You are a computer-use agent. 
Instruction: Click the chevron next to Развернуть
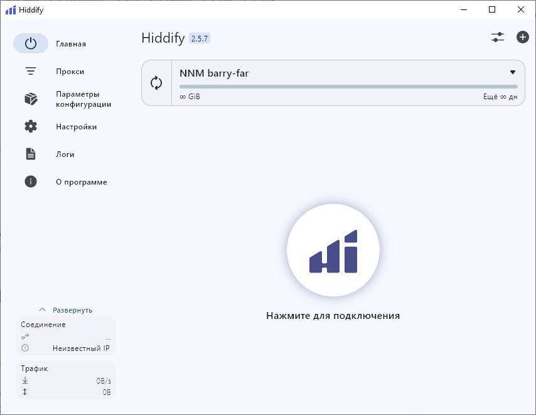tap(43, 310)
